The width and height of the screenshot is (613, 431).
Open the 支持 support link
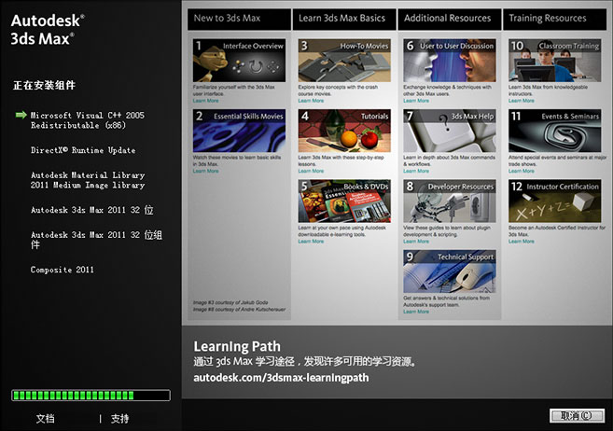[119, 419]
